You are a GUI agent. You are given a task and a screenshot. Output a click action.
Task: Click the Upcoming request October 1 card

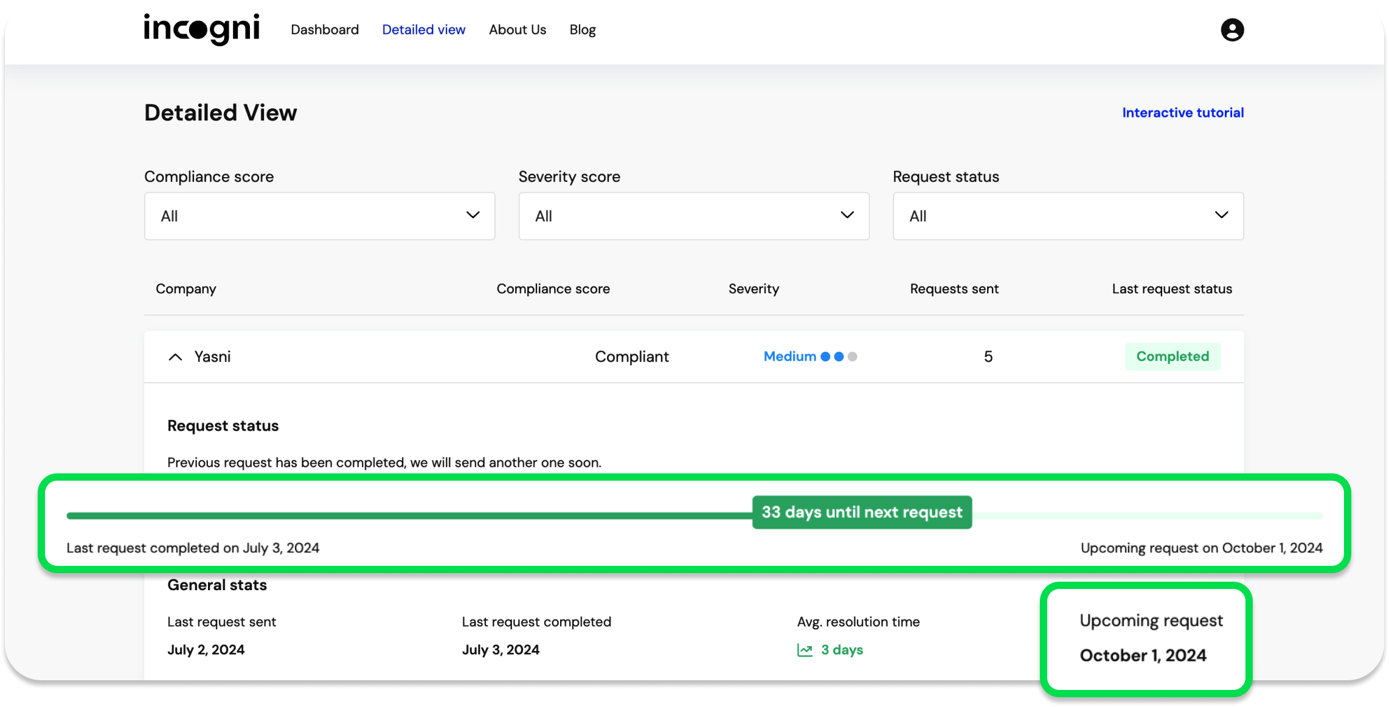coord(1146,639)
